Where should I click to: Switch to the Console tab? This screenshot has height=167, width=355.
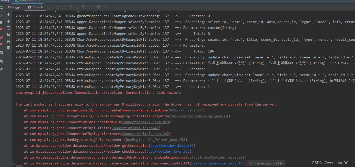(x=36, y=7)
